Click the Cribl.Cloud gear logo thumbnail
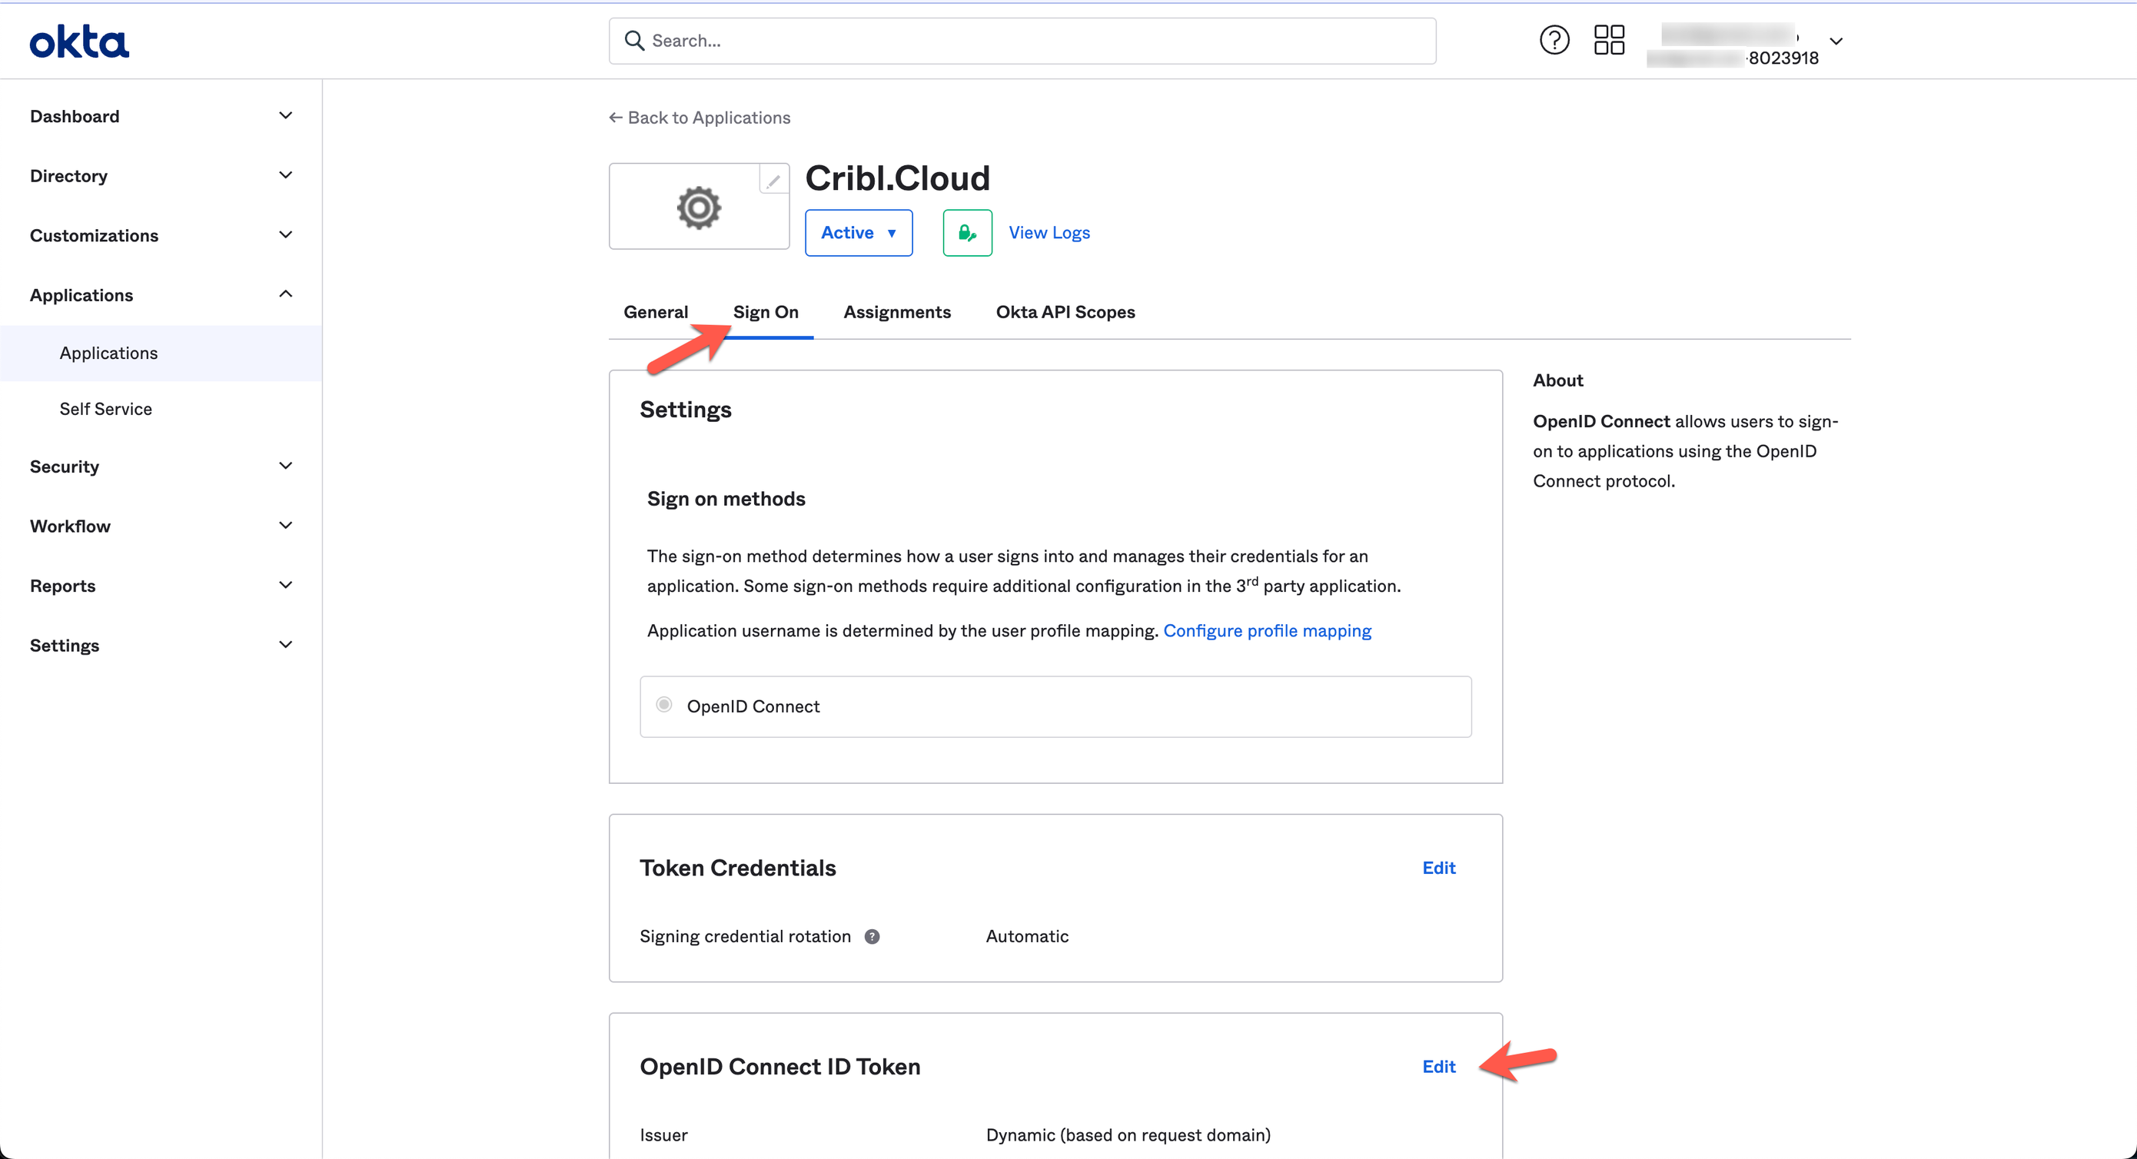The width and height of the screenshot is (2137, 1159). click(699, 207)
